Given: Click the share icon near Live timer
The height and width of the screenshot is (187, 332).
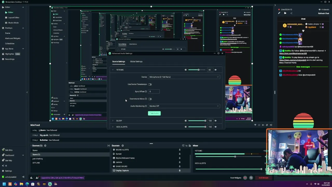Looking at the screenshot, I should click(291, 13).
